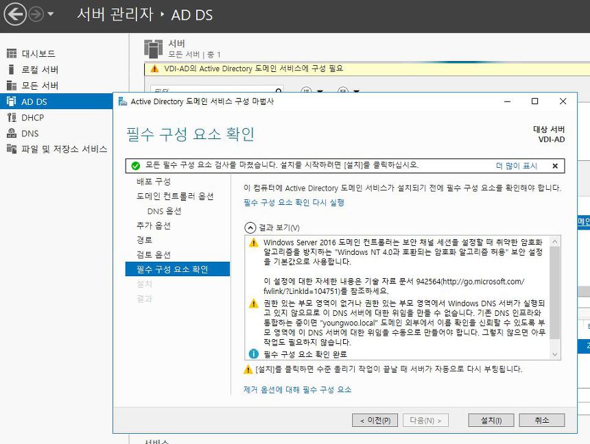590x444 pixels.
Task: Open the VDI-AD configuration required notification text
Action: 254,69
